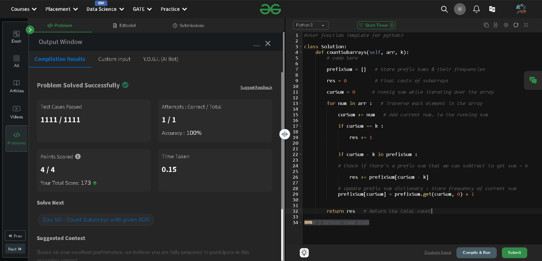Click the Start Timer button
The width and height of the screenshot is (542, 261).
(x=377, y=25)
